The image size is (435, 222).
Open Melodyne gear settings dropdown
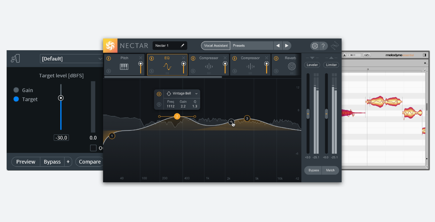coord(425,63)
